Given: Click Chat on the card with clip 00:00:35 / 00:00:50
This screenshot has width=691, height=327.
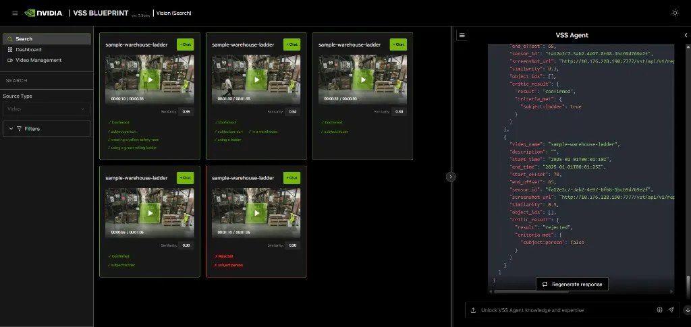Looking at the screenshot, I should [x=398, y=44].
